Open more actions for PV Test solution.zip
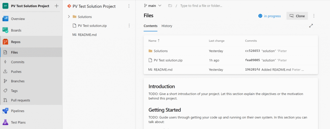The image size is (330, 129). pos(129,26)
